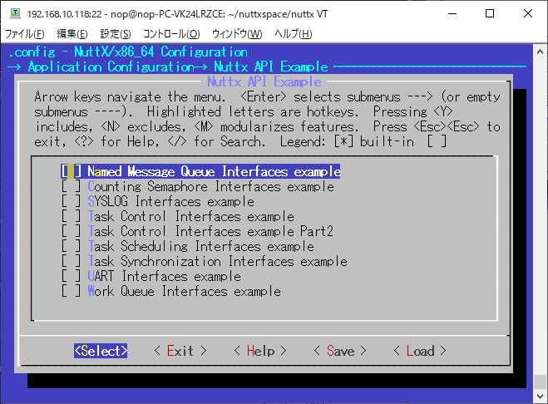This screenshot has width=548, height=404.
Task: Toggle Task Control Interfaces example Part2 checkbox
Action: pos(71,231)
